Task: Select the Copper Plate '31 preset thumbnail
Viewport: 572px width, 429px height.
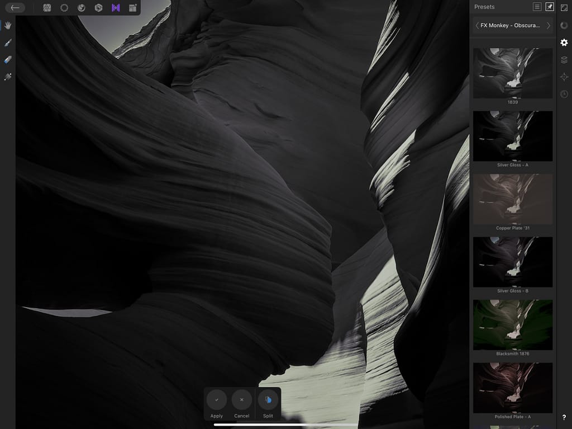Action: click(x=512, y=199)
